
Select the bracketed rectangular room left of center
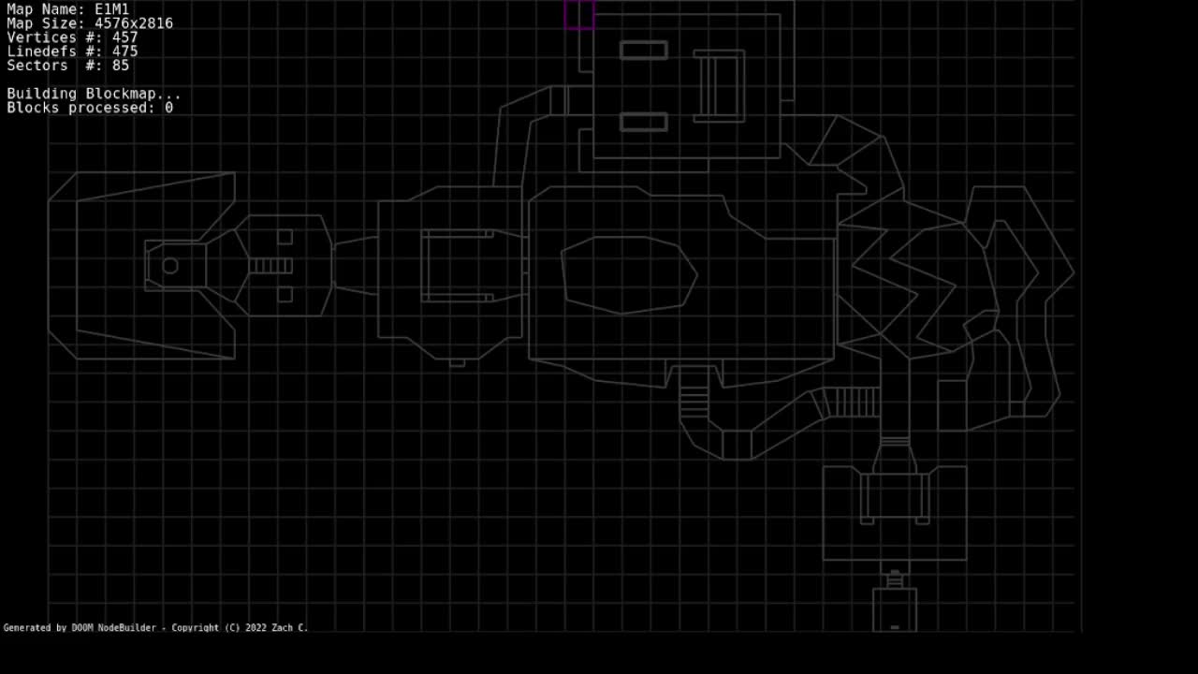tap(457, 266)
